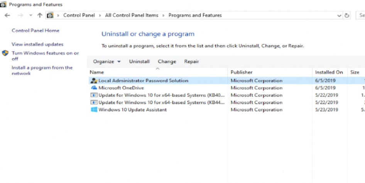Viewport: 365px width, 183px height.
Task: Click the Refresh button in address bar
Action: pyautogui.click(x=347, y=15)
